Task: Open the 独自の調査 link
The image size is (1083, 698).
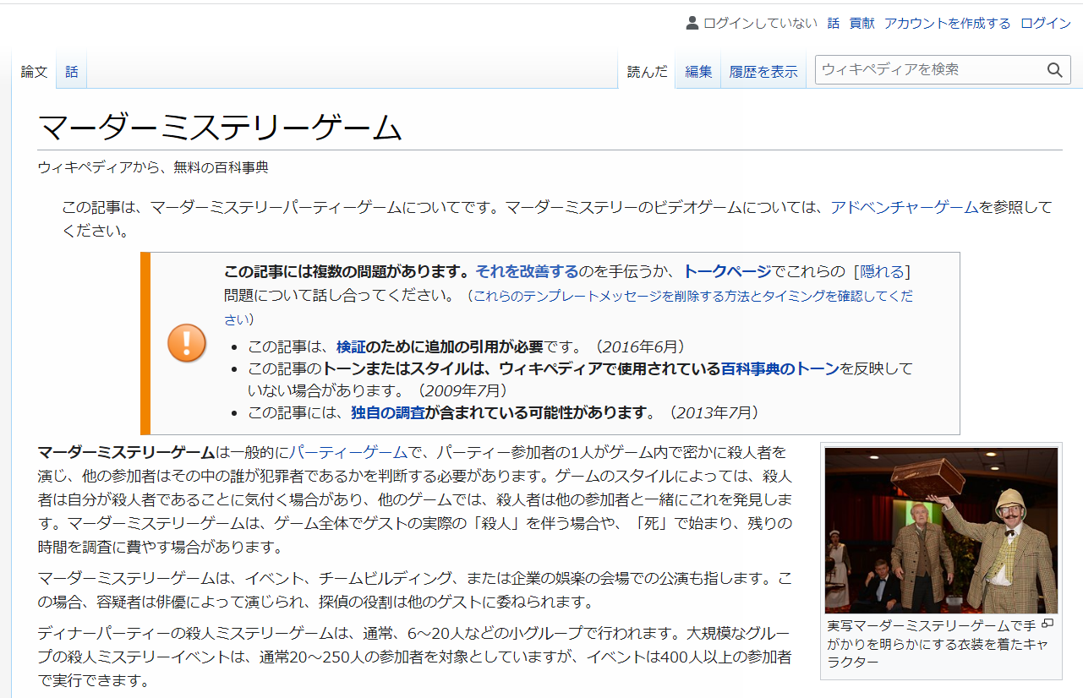Action: coord(387,412)
